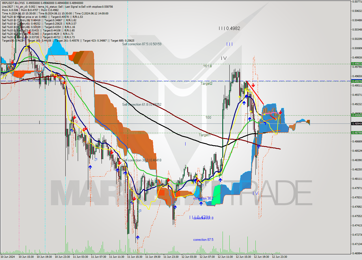Screen dimensions: 362x260
Task: Click the blue 'correction 87.5' label
Action: coord(203,240)
